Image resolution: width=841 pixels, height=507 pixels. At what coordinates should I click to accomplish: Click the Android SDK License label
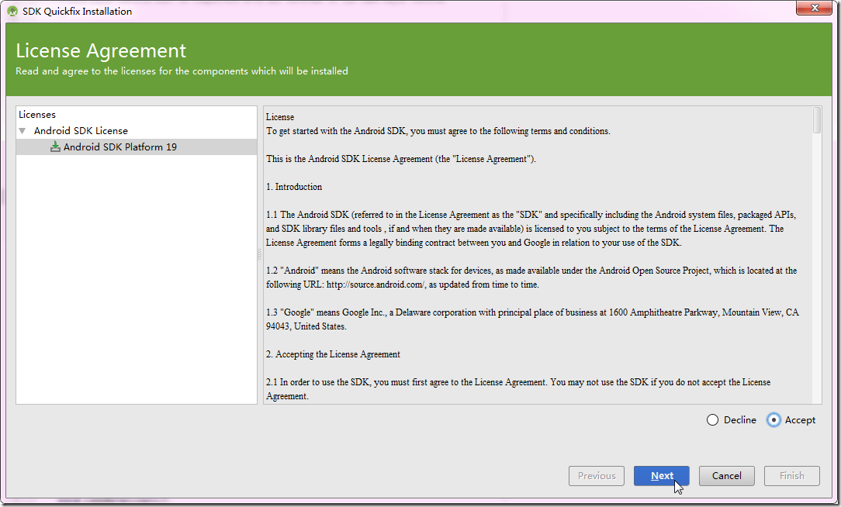point(81,131)
